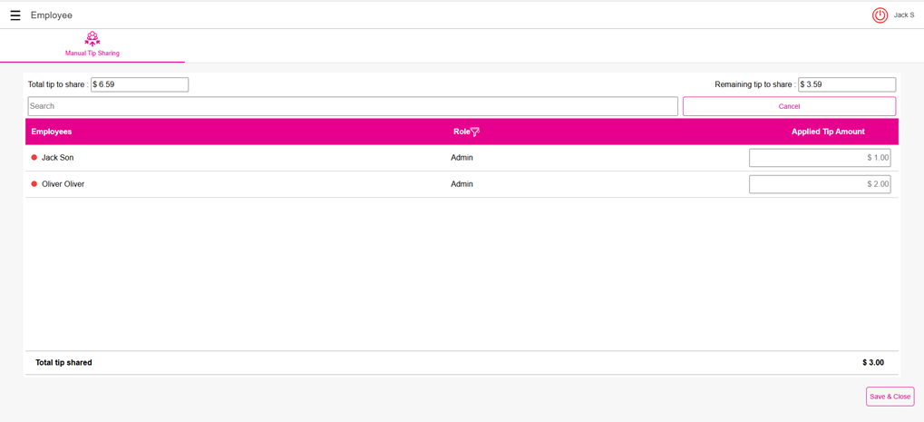Open the Role column filter icon
The width and height of the screenshot is (924, 422).
475,132
